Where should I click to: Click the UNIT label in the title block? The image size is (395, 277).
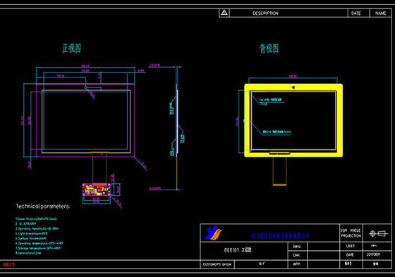click(351, 246)
